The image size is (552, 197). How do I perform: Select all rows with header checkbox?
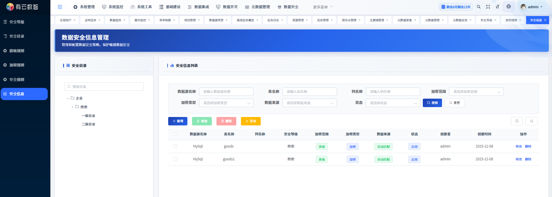click(x=175, y=134)
